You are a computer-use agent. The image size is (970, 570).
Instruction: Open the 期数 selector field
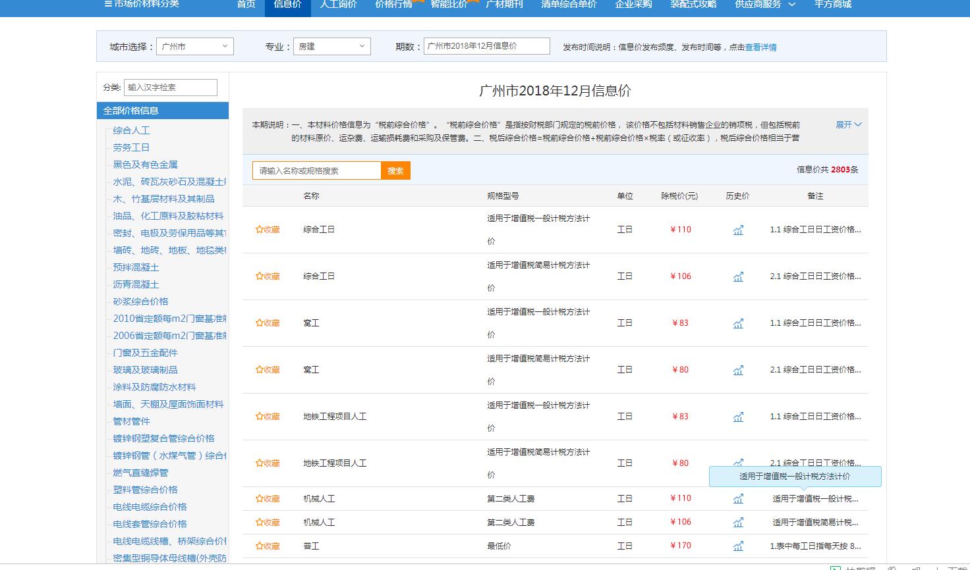point(486,46)
